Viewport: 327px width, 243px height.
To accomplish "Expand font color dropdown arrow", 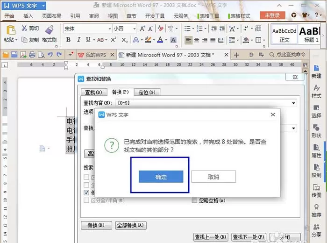I will [166, 40].
